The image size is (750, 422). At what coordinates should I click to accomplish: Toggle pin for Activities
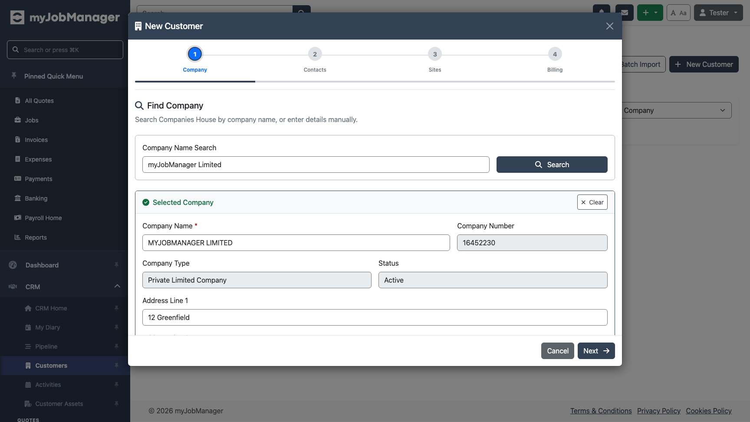coord(116,385)
